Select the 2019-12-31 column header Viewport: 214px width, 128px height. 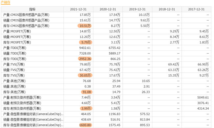(x=137, y=9)
